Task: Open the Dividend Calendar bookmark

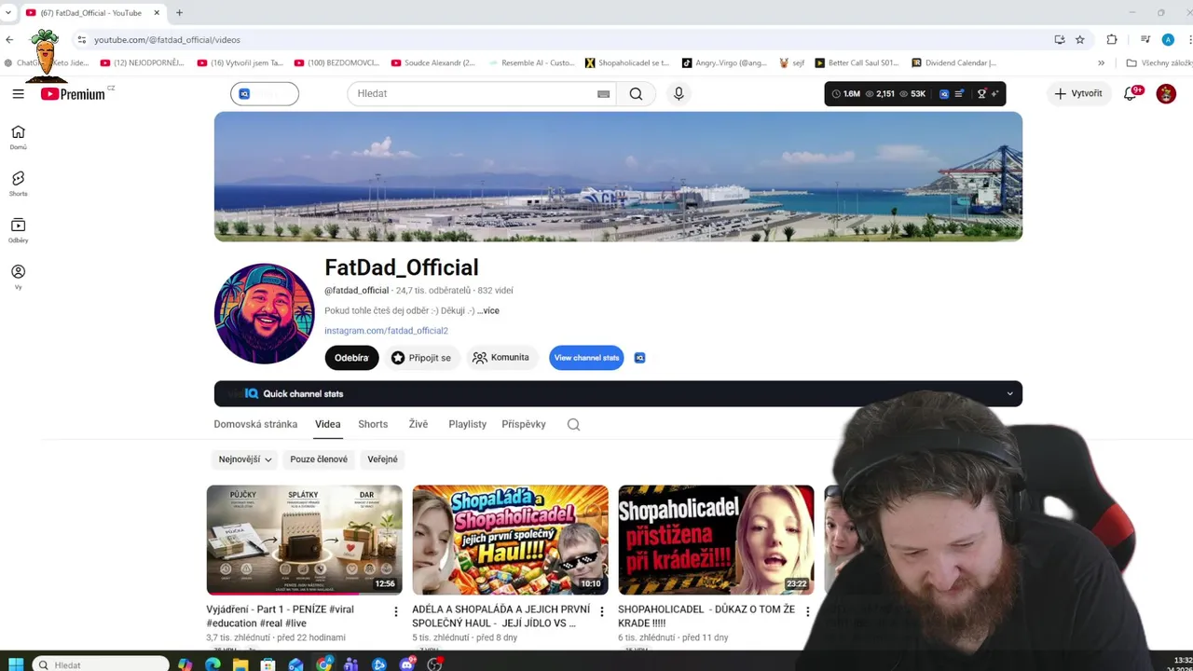Action: point(953,63)
